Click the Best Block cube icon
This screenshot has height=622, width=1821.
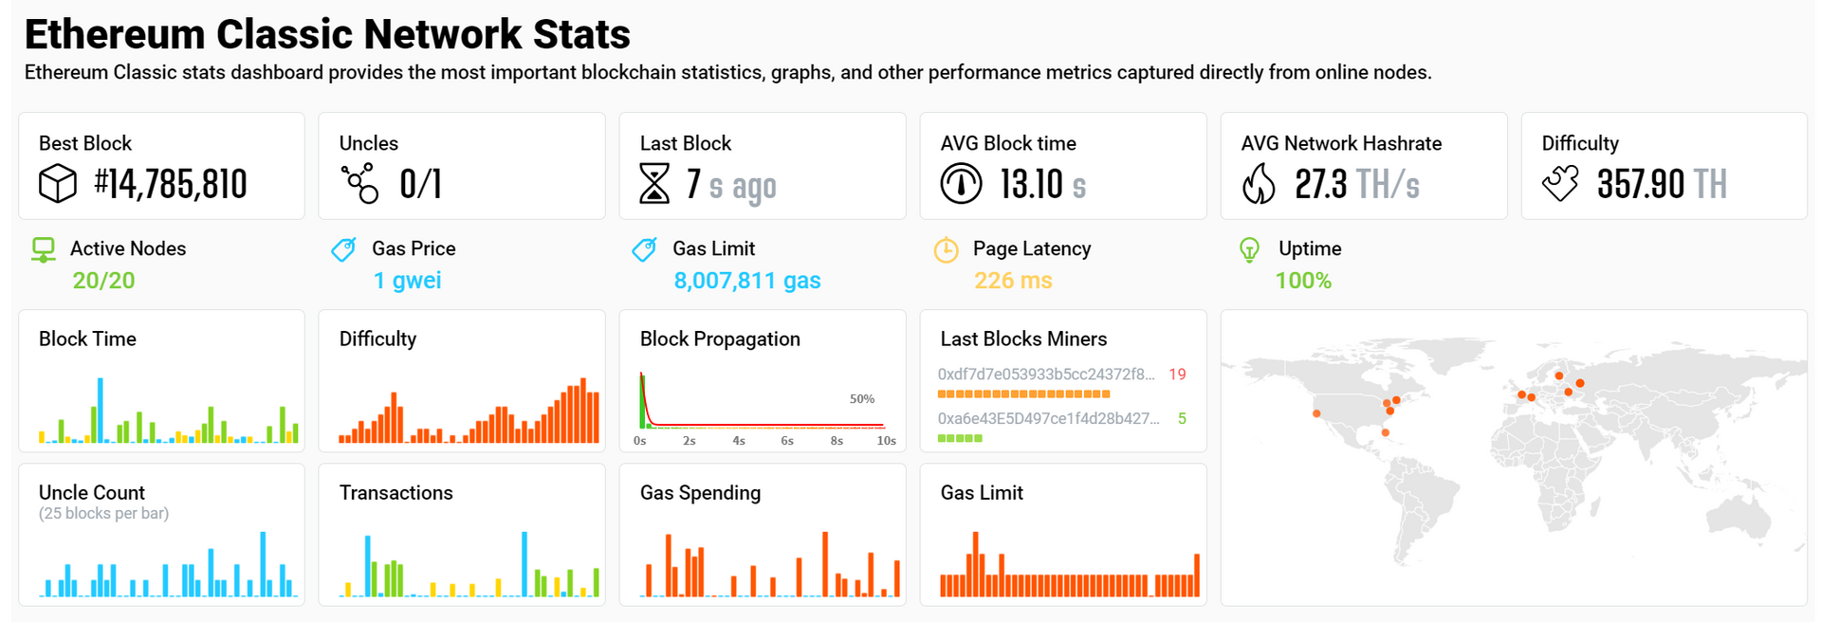click(57, 183)
